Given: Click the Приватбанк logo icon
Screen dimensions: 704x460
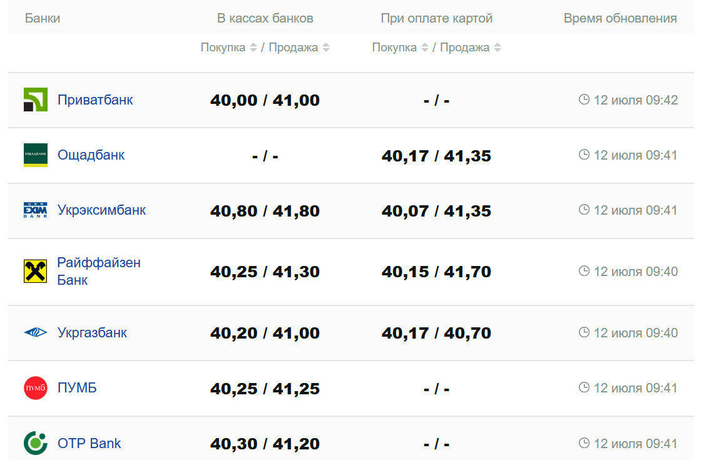Looking at the screenshot, I should pos(36,100).
